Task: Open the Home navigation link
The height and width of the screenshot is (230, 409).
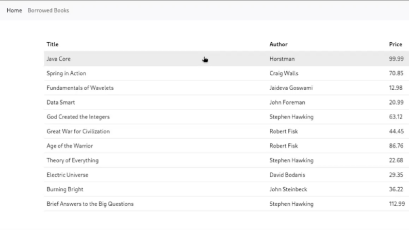Action: coord(14,10)
